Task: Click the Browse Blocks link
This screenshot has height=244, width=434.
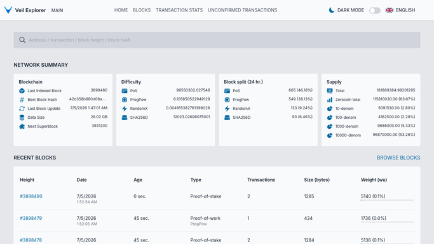Action: point(398,158)
